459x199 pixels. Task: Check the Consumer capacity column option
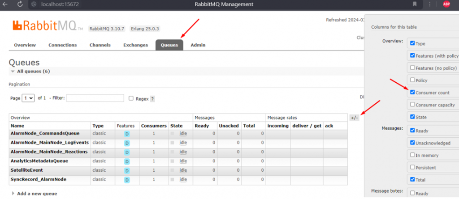point(412,105)
